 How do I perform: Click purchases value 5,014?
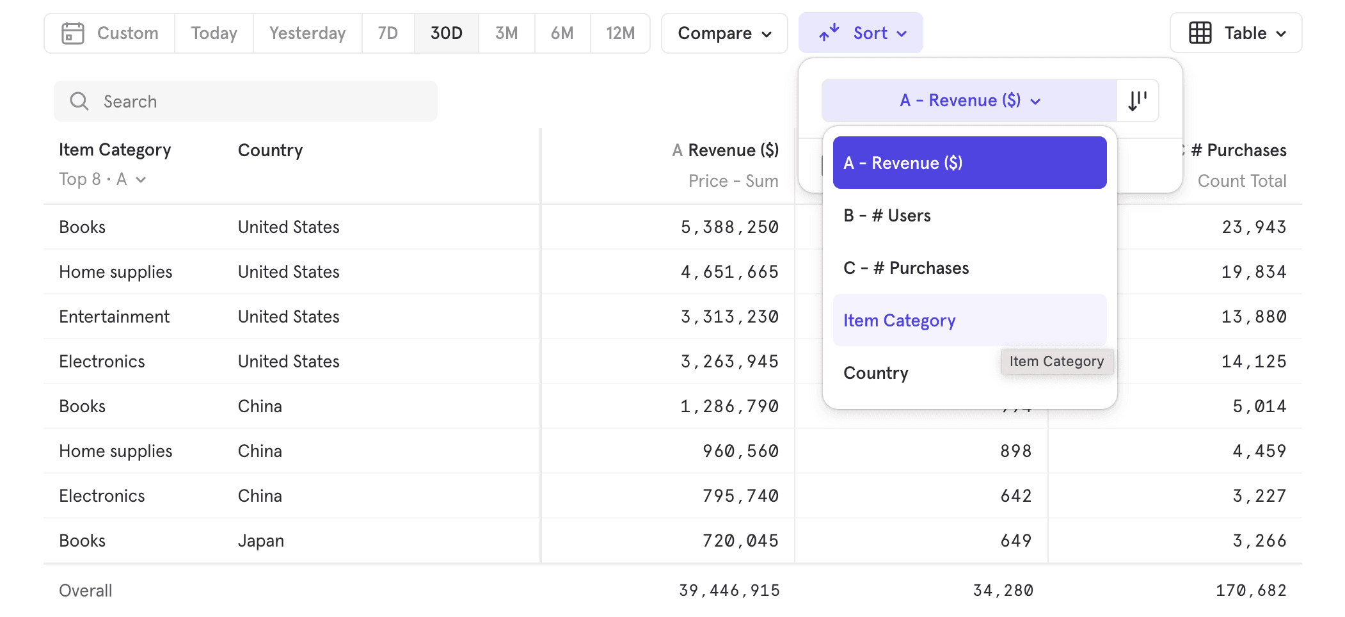pyautogui.click(x=1260, y=406)
